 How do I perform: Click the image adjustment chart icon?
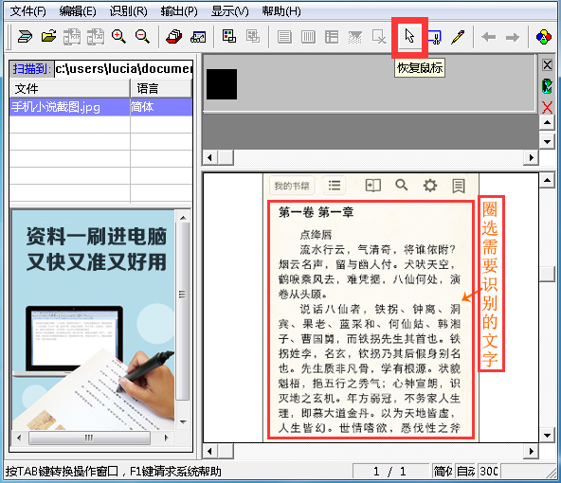198,37
